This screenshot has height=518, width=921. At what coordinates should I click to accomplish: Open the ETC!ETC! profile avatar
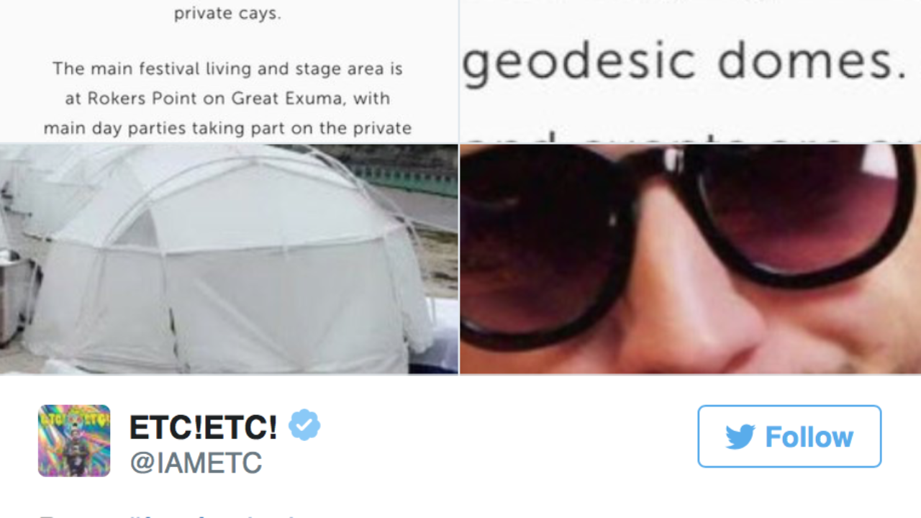[74, 440]
